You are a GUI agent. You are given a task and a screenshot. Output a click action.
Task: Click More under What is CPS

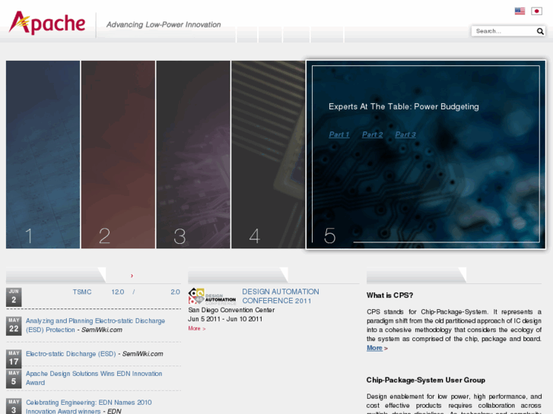pos(374,348)
